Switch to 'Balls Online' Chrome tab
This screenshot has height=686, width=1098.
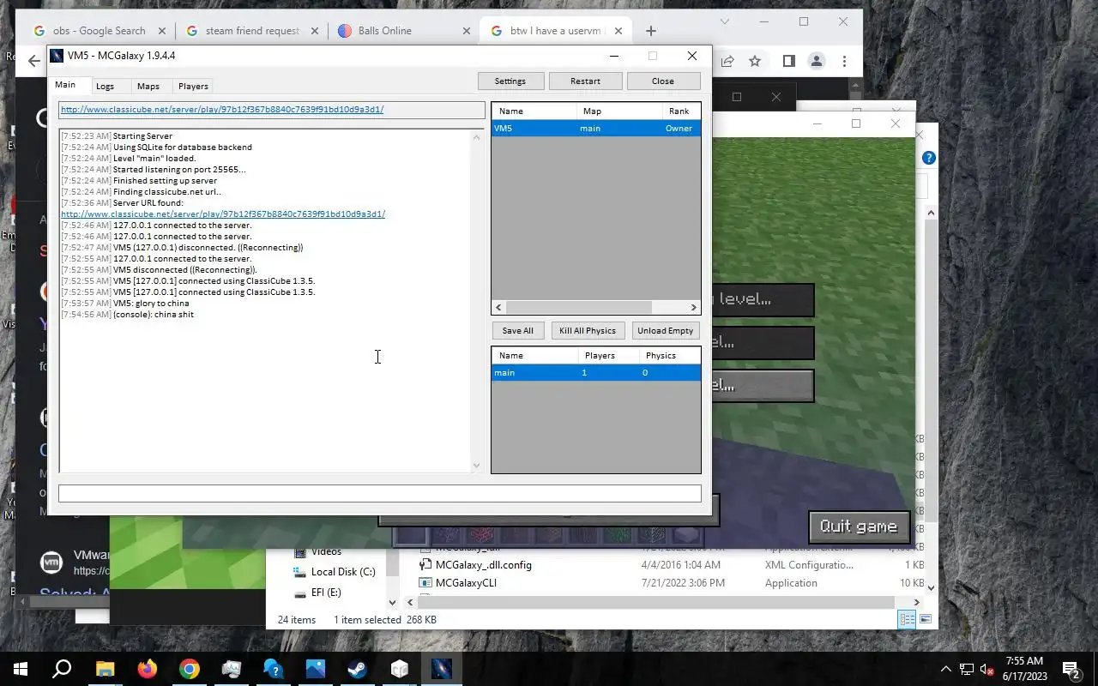tap(403, 31)
